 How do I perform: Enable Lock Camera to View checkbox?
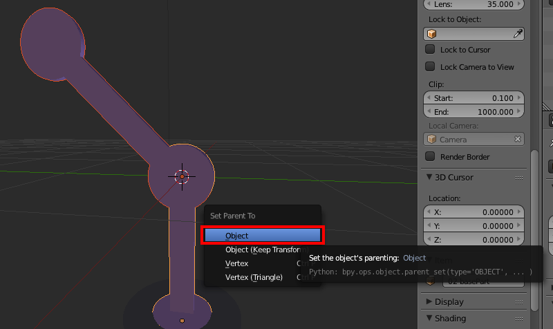pyautogui.click(x=430, y=66)
